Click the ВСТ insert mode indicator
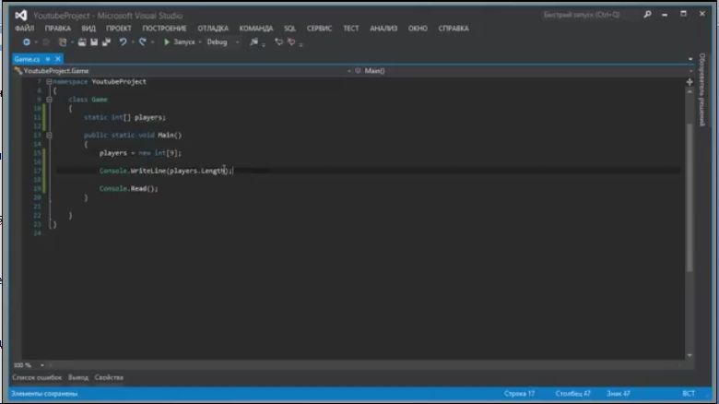This screenshot has width=719, height=404. [689, 394]
